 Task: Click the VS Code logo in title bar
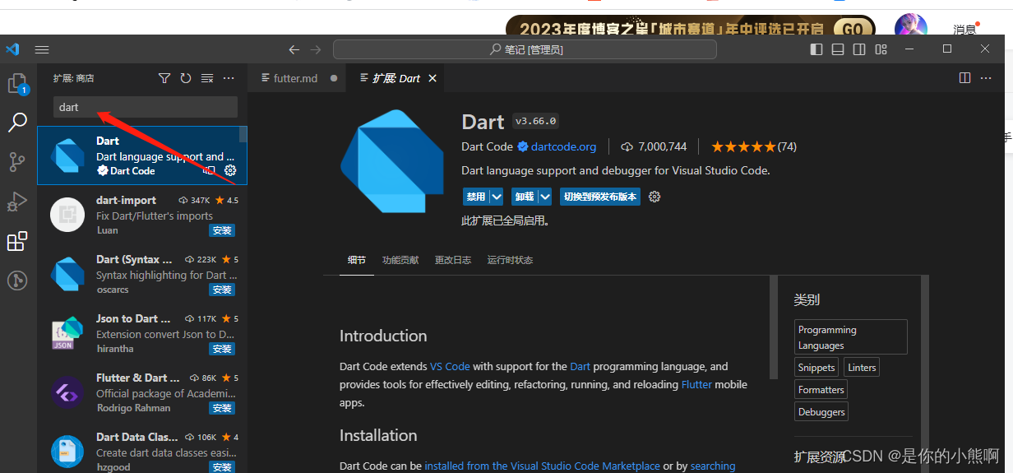tap(12, 49)
